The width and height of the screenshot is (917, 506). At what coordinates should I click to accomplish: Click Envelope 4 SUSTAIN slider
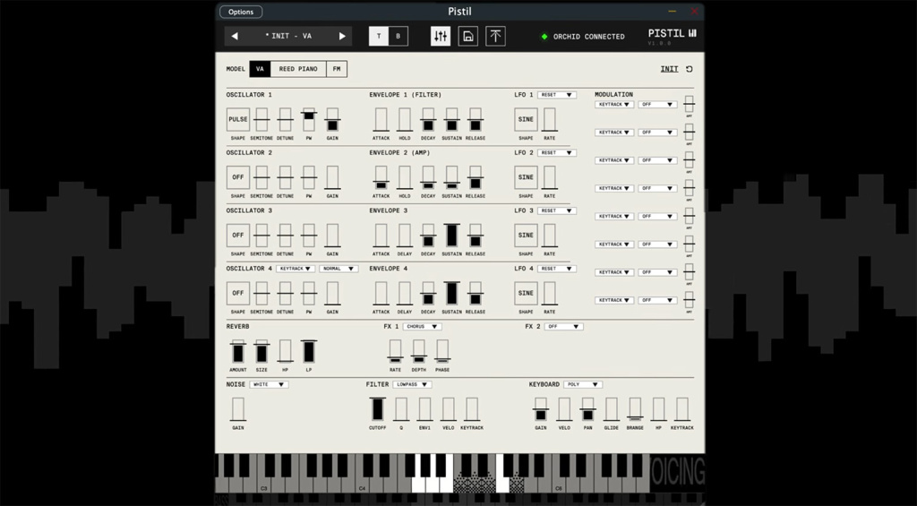(451, 293)
